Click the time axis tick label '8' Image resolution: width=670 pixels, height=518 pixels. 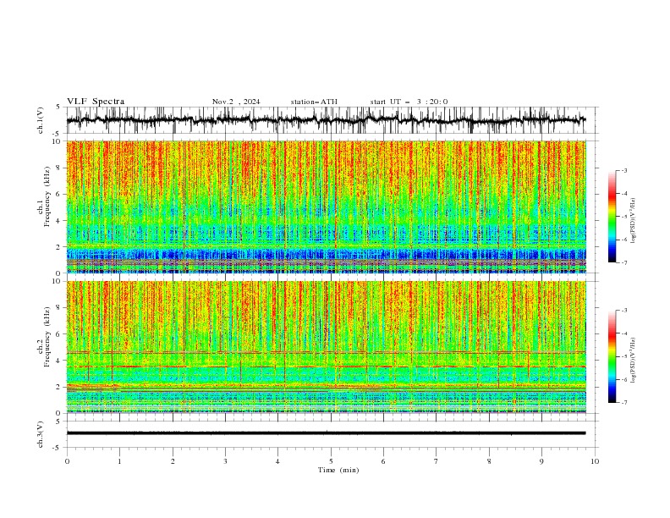coord(489,461)
